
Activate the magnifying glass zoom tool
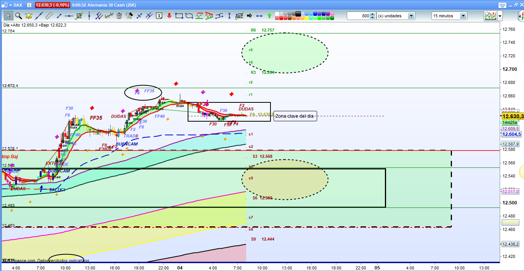pyautogui.click(x=18, y=16)
